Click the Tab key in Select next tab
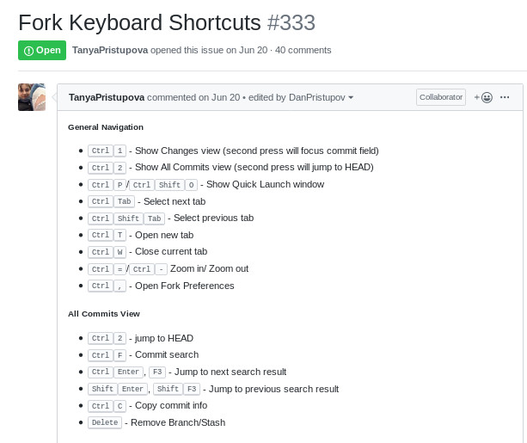The image size is (527, 443). tap(124, 201)
